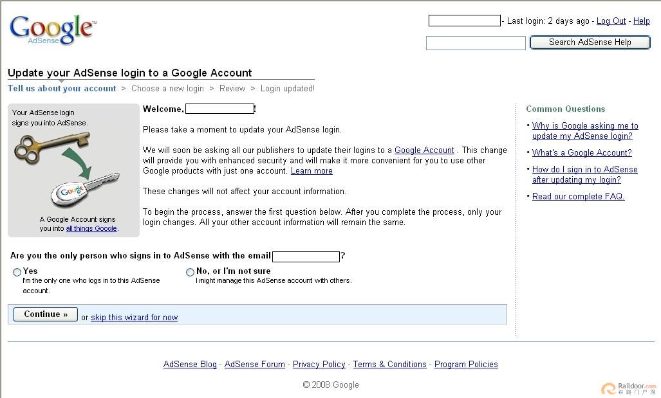Viewport: 661px width, 398px height.
Task: Click the key illustration image
Action: [x=67, y=170]
